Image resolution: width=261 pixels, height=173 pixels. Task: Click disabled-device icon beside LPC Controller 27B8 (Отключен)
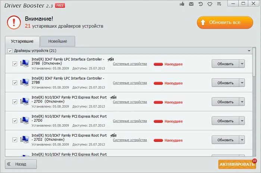point(111,59)
